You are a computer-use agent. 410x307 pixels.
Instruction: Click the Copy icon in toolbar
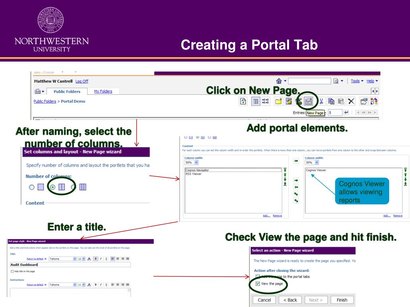click(x=331, y=101)
